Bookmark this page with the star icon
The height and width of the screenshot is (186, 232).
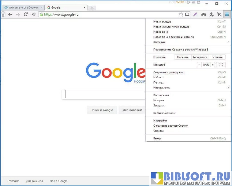(181, 14)
